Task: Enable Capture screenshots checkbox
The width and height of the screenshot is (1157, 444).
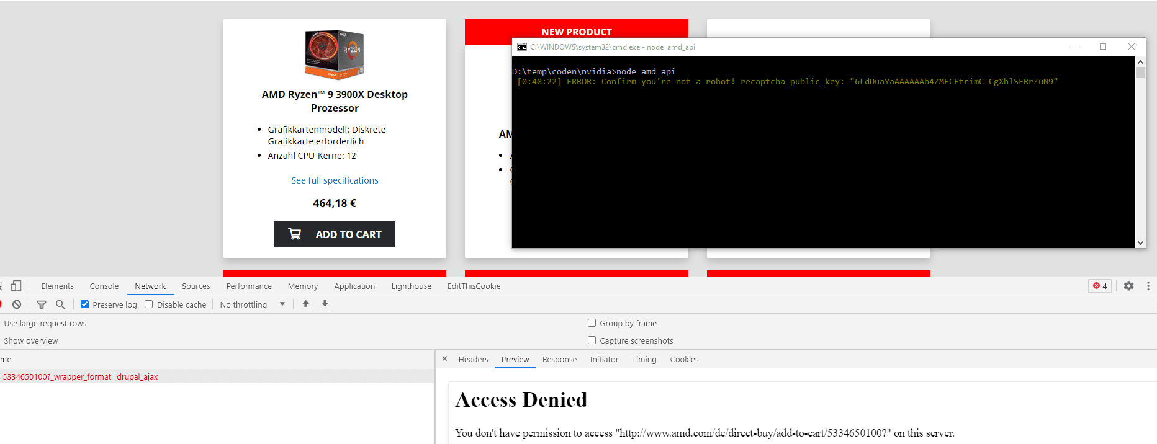Action: point(592,340)
